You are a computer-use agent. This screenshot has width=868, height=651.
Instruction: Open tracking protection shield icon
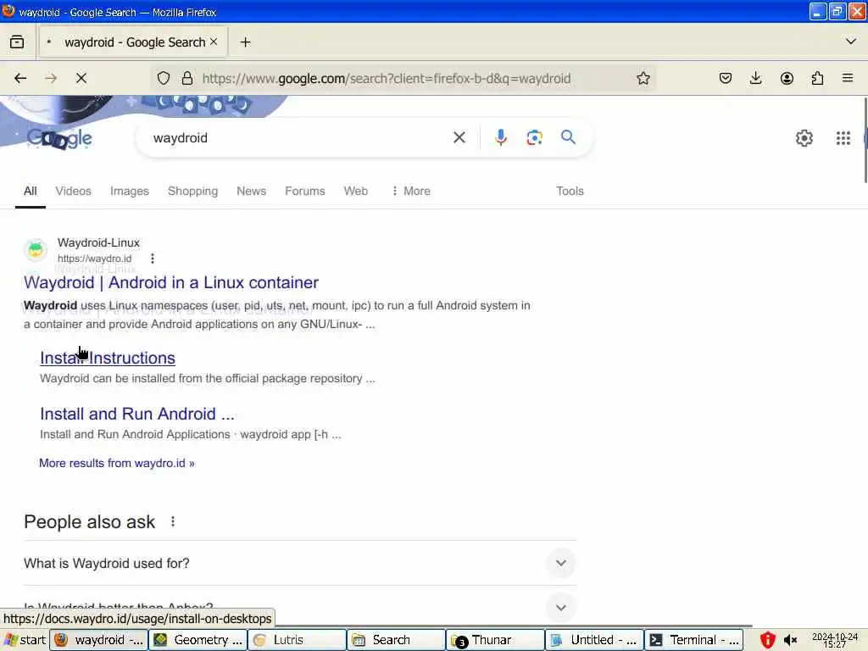164,78
